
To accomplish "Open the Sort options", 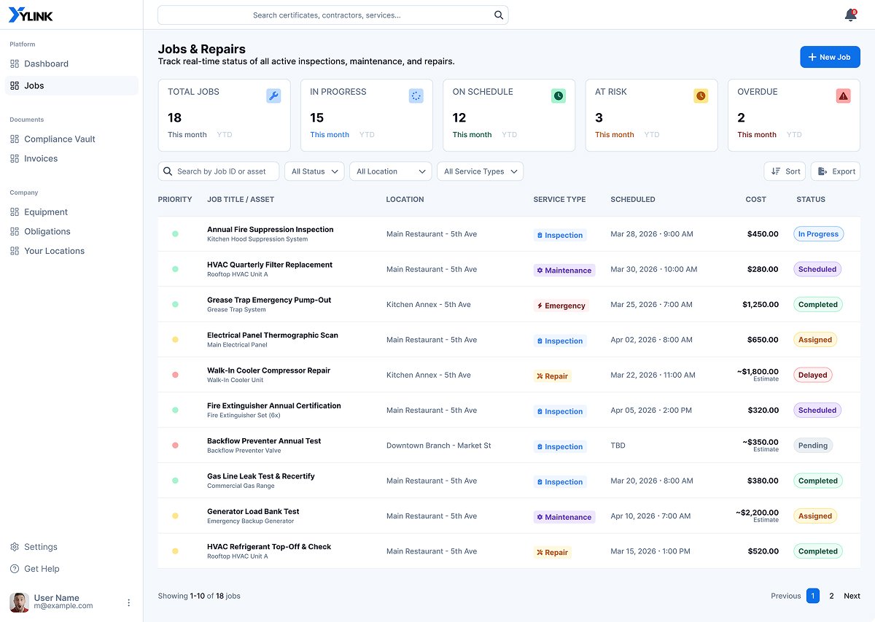I will coord(785,171).
